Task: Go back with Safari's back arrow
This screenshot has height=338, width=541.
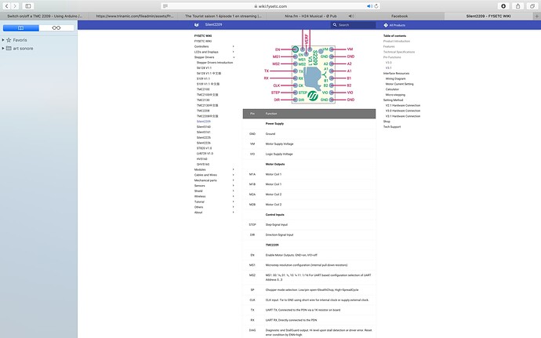Action: [x=6, y=5]
